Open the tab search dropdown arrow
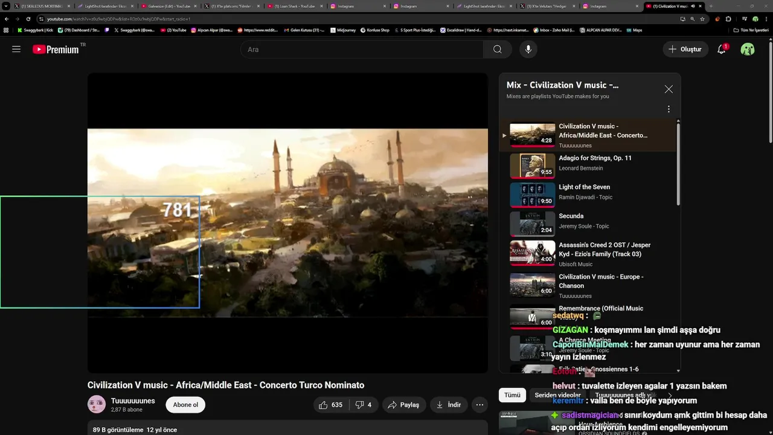Screen dimensions: 773x435 click(x=5, y=6)
